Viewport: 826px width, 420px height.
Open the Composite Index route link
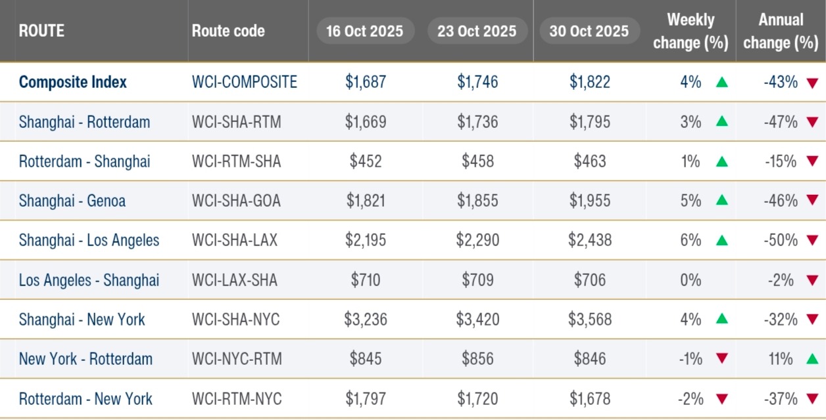point(72,83)
